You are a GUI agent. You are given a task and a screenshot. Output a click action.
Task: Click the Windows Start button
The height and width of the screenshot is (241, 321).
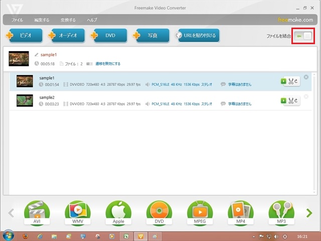(x=9, y=235)
